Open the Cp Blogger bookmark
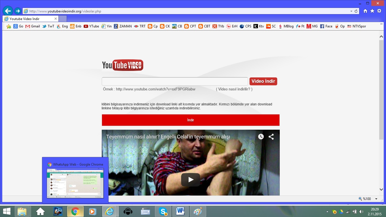 [153, 26]
